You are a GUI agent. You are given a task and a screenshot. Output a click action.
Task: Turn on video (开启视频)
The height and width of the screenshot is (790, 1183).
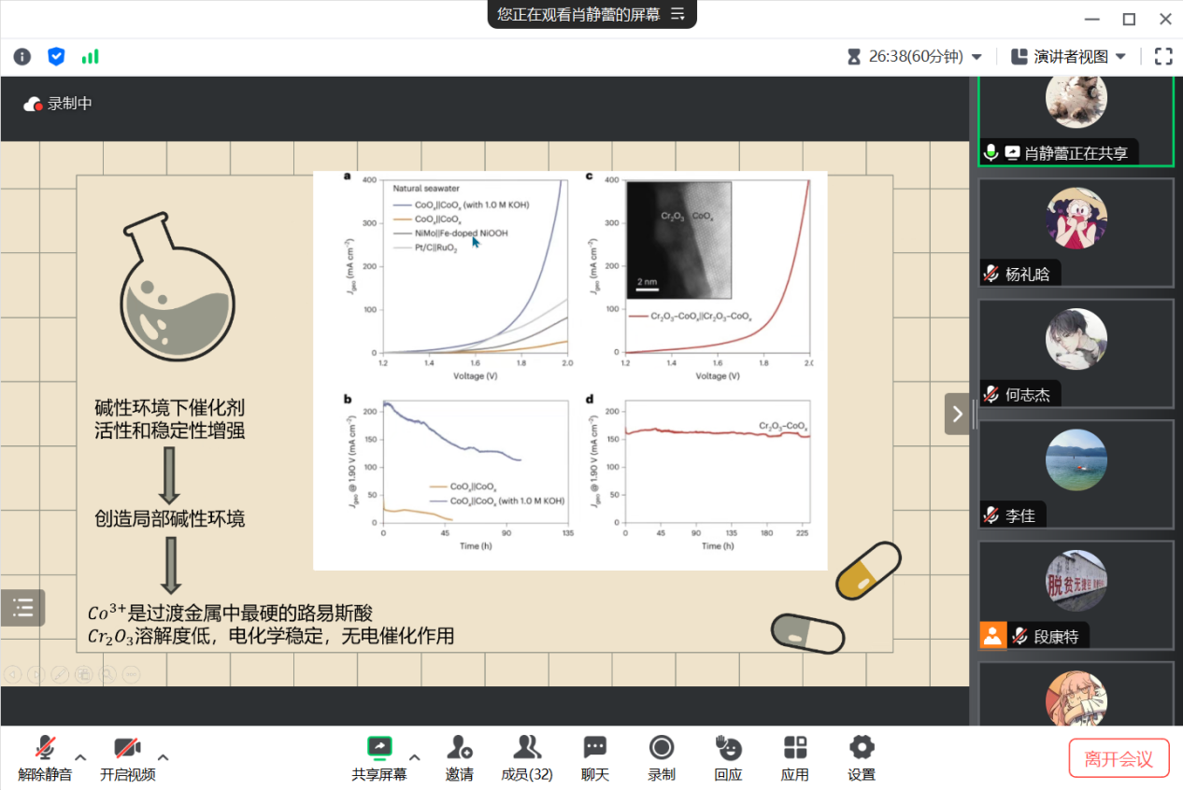127,757
